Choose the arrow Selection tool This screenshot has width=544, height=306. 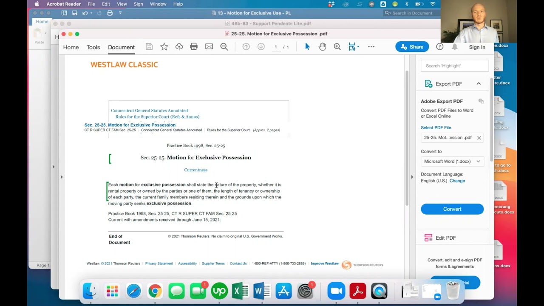tap(307, 47)
